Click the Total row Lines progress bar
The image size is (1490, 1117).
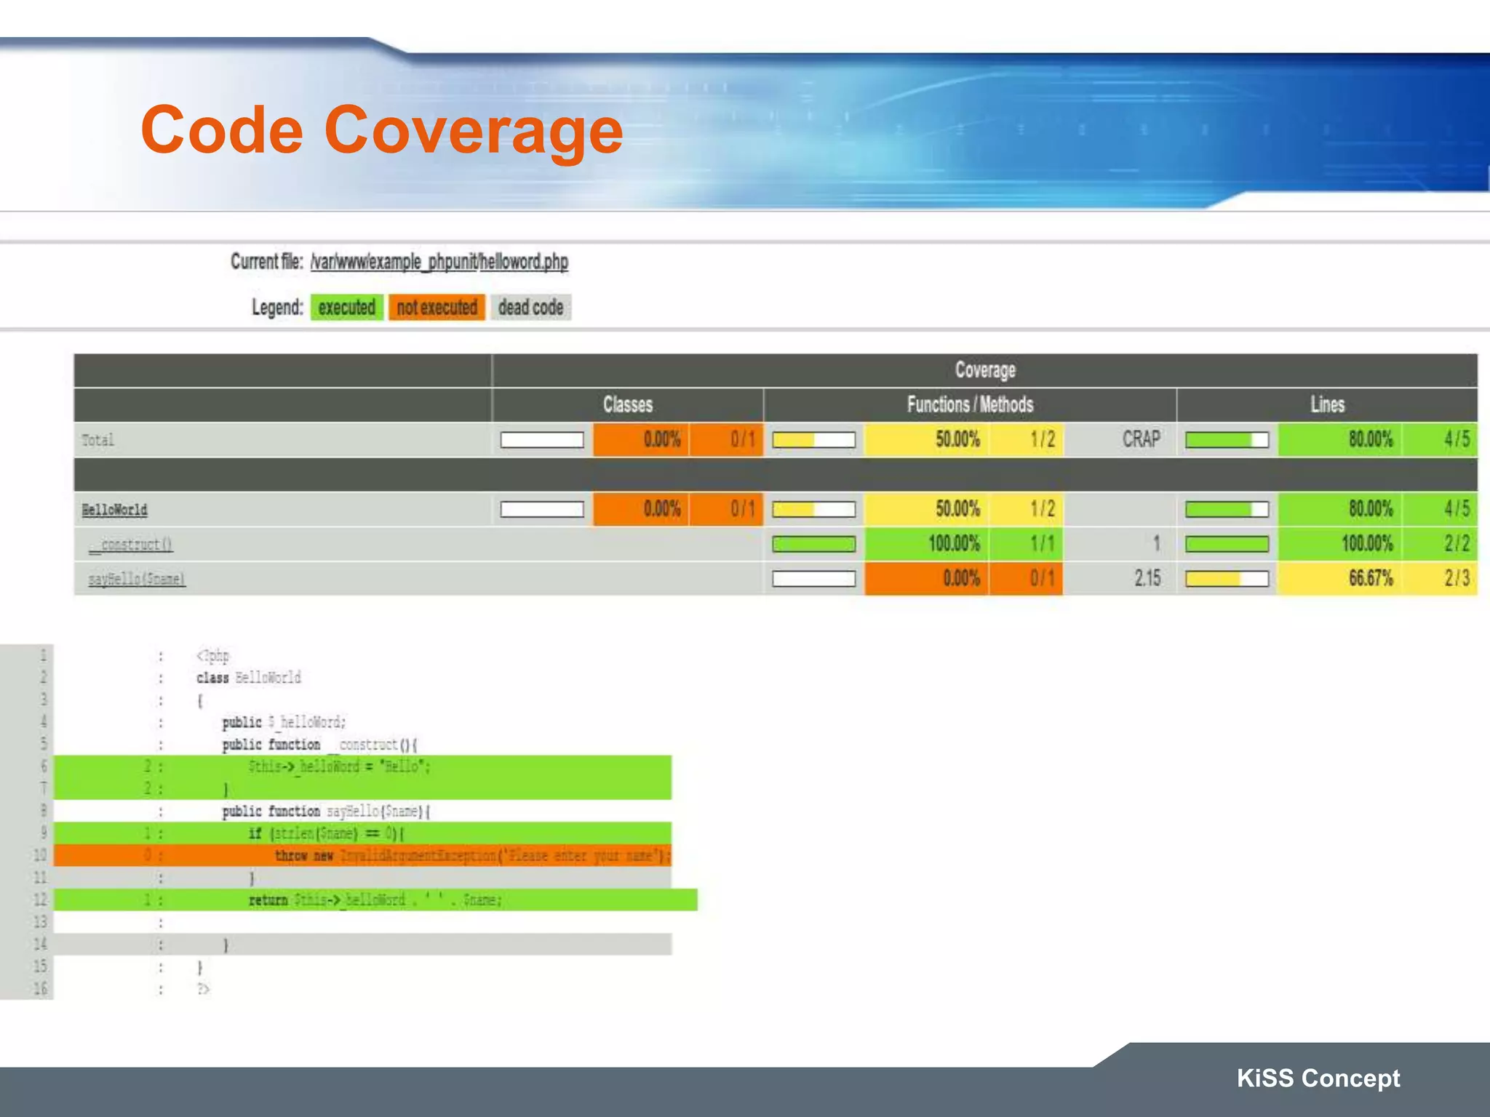click(1227, 440)
